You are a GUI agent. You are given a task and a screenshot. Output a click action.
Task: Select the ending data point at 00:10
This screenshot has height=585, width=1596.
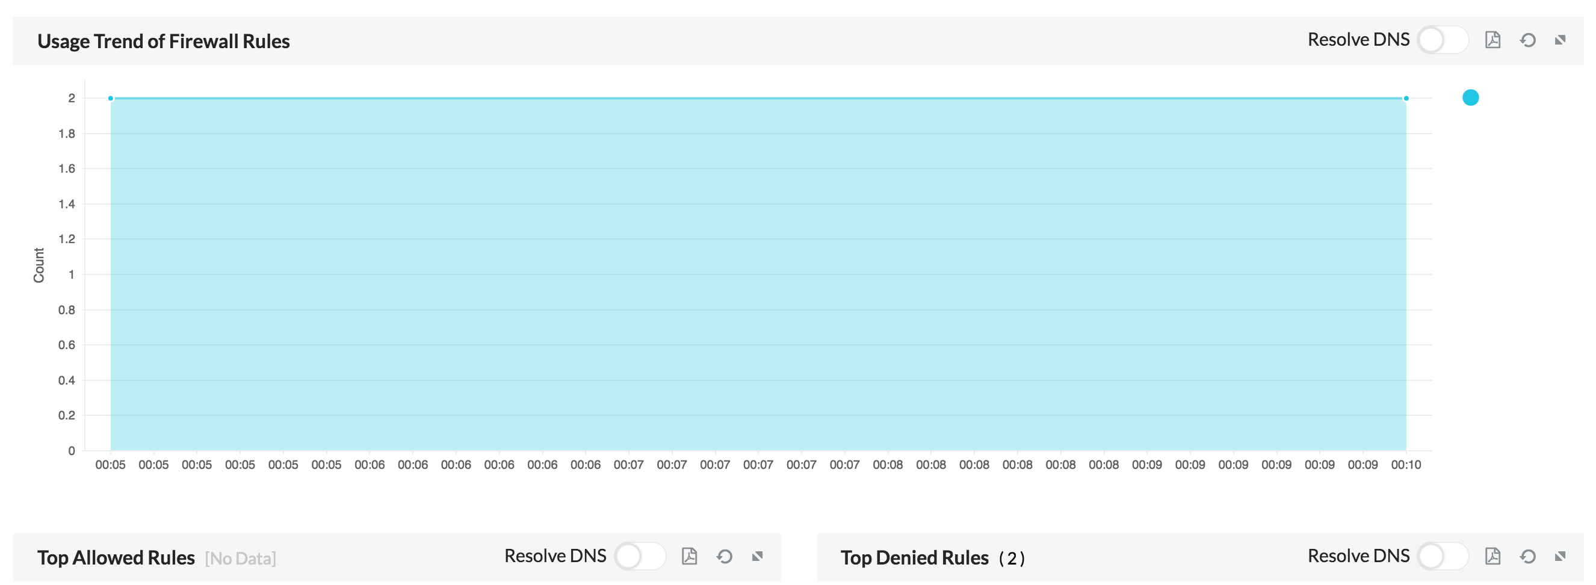1405,97
